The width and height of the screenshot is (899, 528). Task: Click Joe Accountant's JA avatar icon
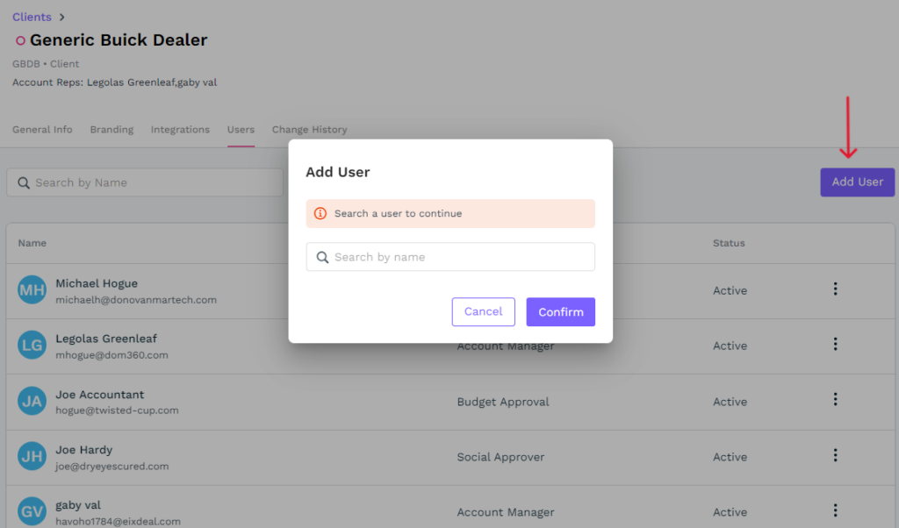[x=32, y=402]
